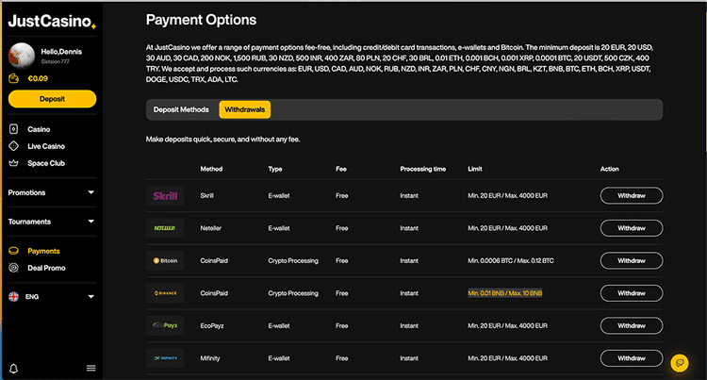Click highlighted Min. 0.01 BNB limit text
The height and width of the screenshot is (380, 707).
click(x=505, y=293)
